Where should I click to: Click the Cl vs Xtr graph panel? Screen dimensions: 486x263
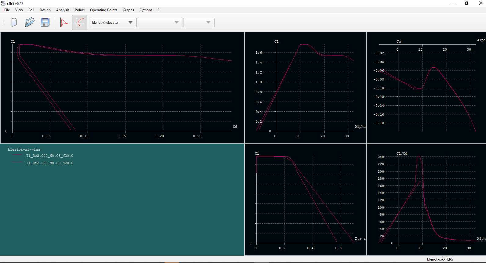point(305,200)
